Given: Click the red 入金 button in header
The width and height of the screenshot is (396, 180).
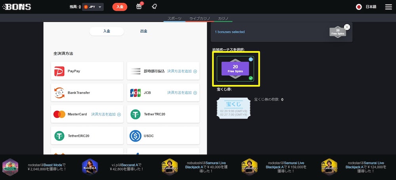Looking at the screenshot, I should [x=120, y=7].
